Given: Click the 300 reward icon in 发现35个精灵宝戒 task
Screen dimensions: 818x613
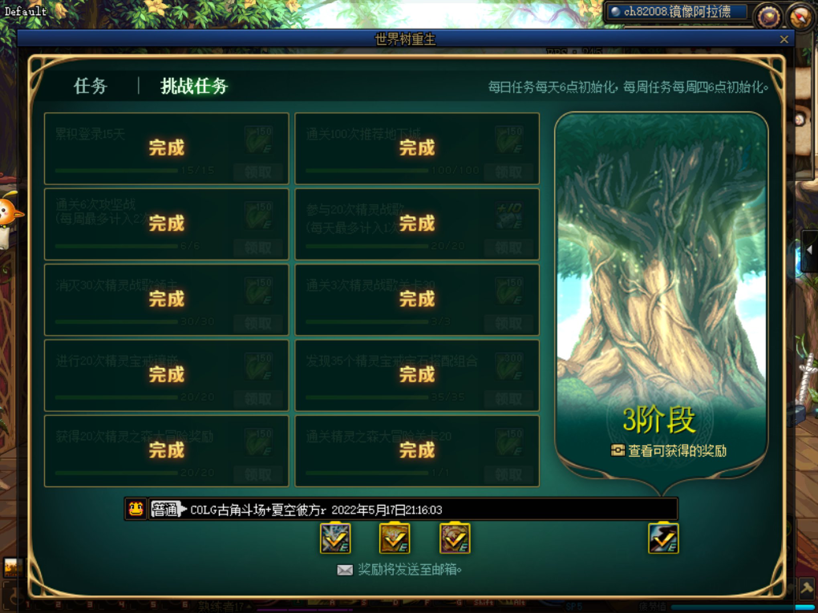Looking at the screenshot, I should [x=509, y=367].
